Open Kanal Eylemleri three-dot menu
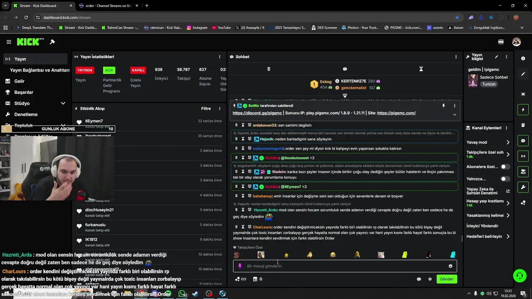 pyautogui.click(x=506, y=128)
